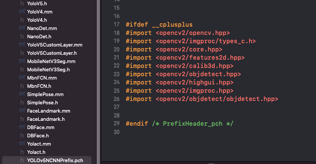Select YoloV5CustomLayer.mm file
Viewport: 316px width, 164px height.
[55, 45]
